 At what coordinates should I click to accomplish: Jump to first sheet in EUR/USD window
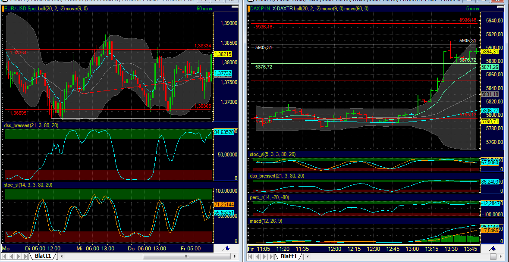(x=5, y=256)
